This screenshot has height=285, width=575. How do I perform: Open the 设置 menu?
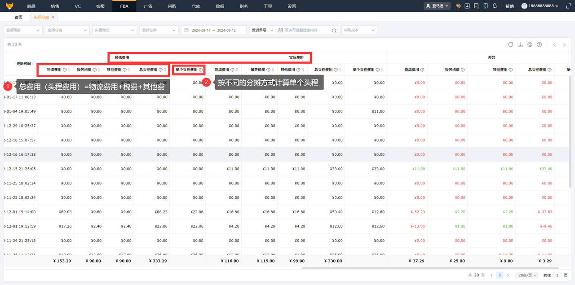pos(292,6)
